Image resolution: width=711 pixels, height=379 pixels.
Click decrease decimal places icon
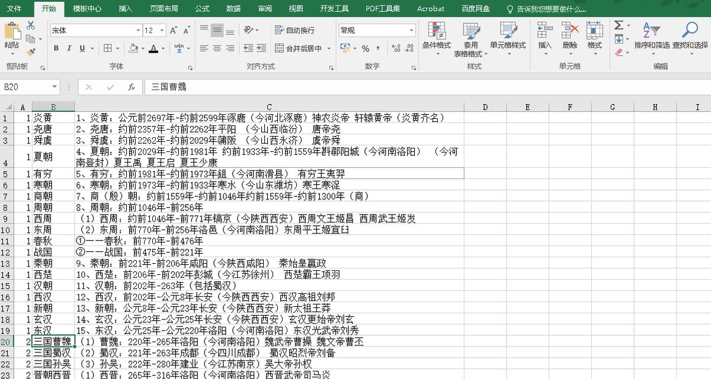point(410,48)
